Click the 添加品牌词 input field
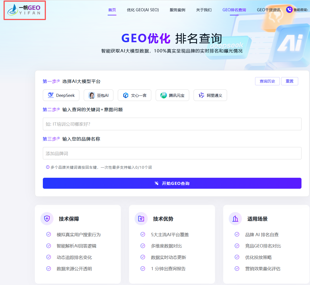 pyautogui.click(x=172, y=153)
